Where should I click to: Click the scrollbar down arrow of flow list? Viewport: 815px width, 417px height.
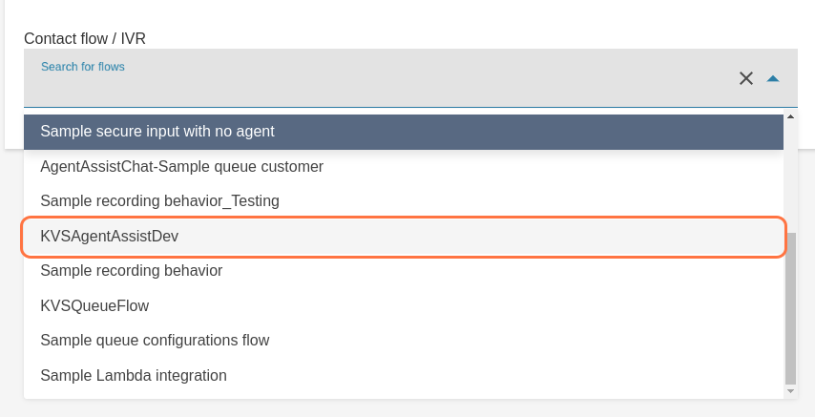[x=790, y=391]
